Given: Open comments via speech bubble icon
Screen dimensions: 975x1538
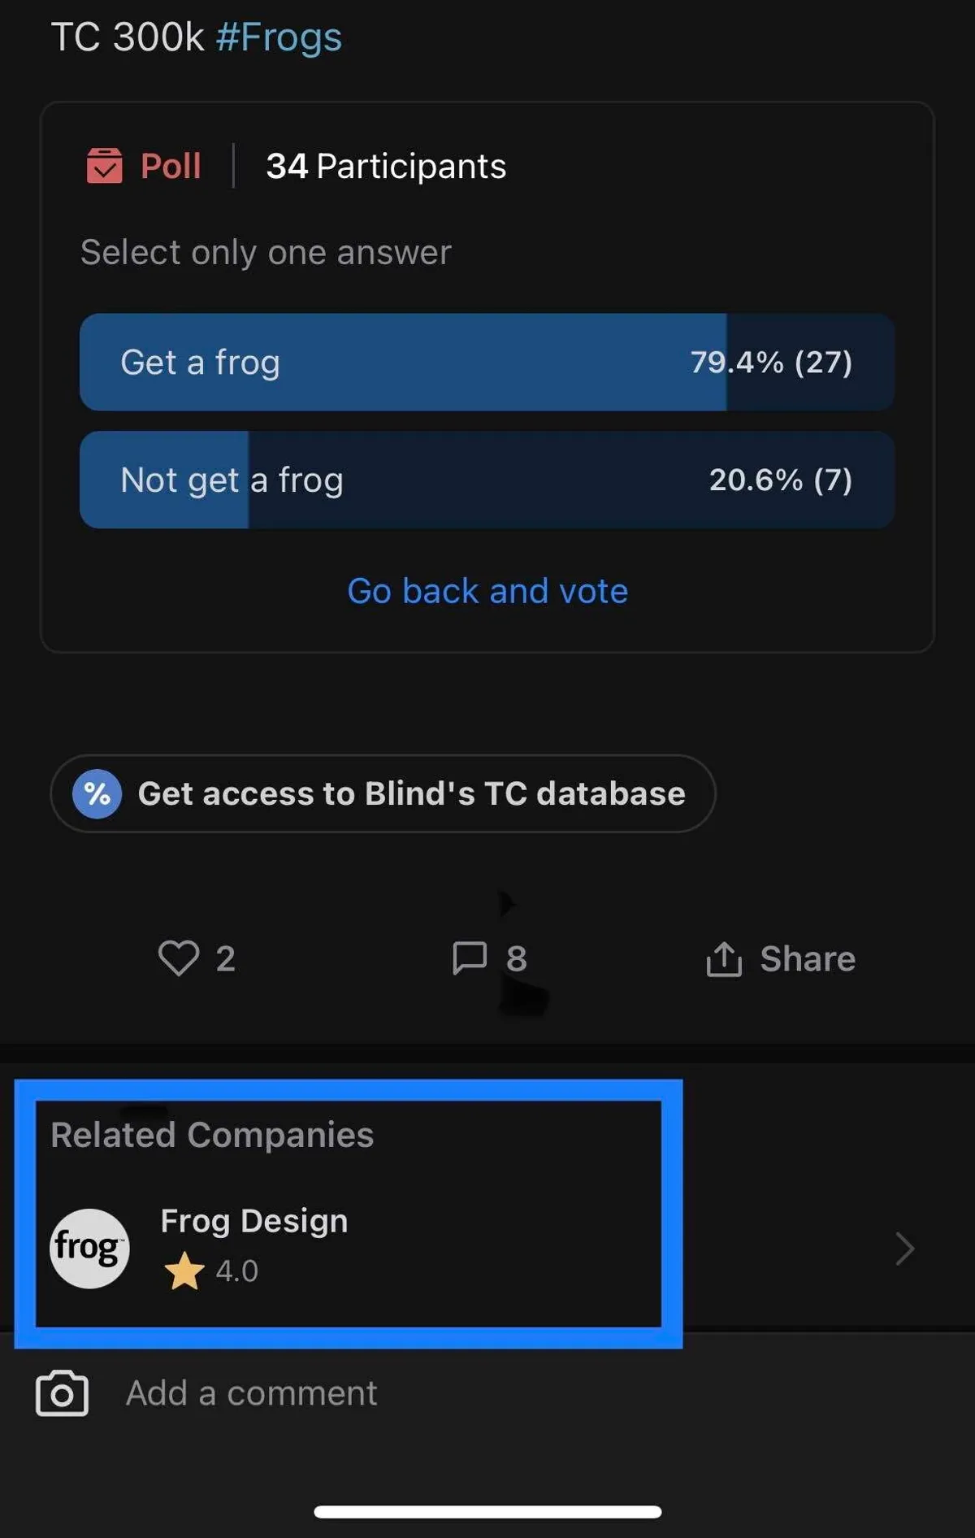Looking at the screenshot, I should 469,958.
